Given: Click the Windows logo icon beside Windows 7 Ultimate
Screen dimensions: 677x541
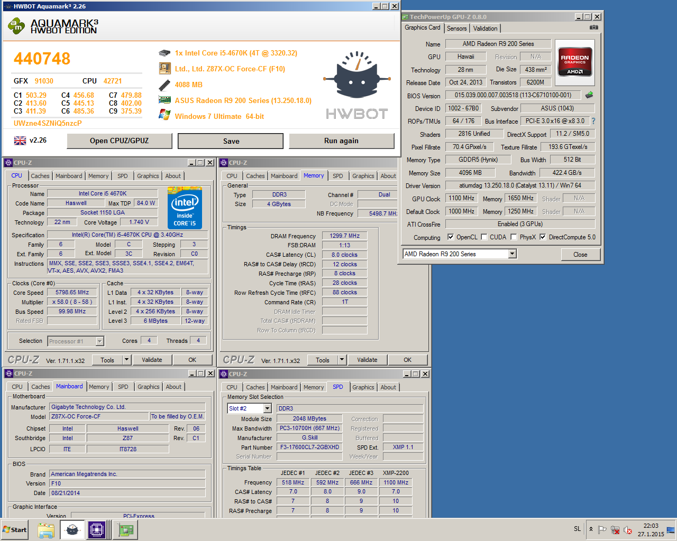Looking at the screenshot, I should 164,115.
